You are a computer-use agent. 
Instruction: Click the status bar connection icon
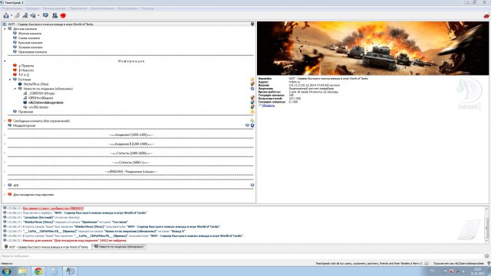coord(489,264)
